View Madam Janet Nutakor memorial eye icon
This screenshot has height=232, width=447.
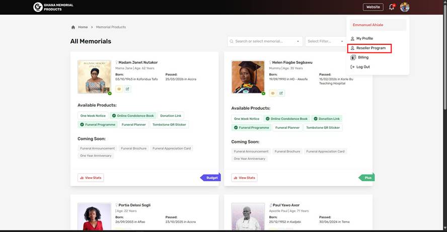[x=119, y=89]
